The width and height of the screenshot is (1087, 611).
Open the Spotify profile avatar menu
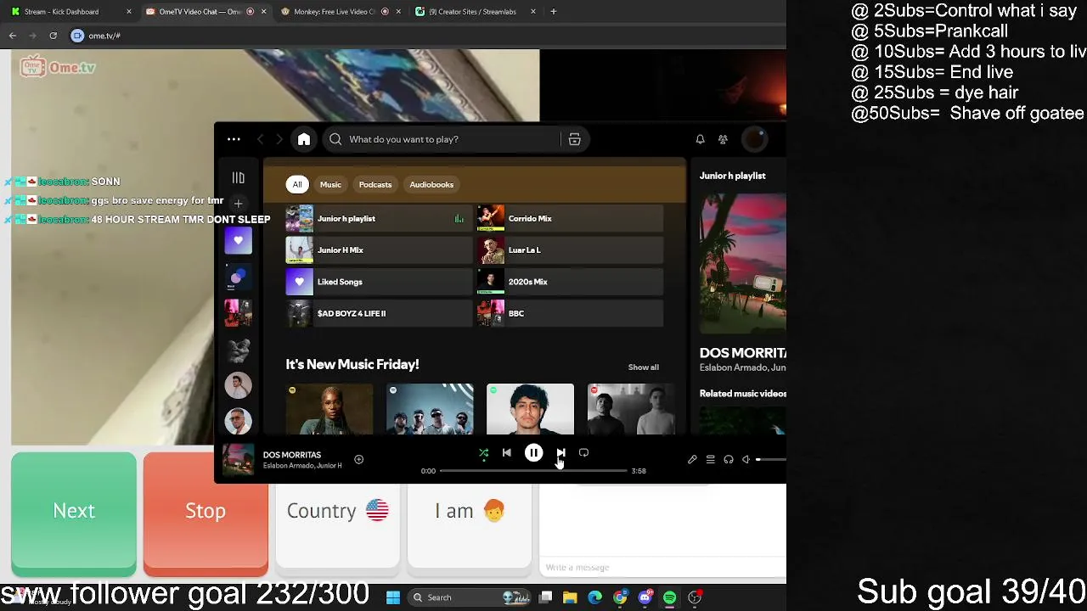754,139
